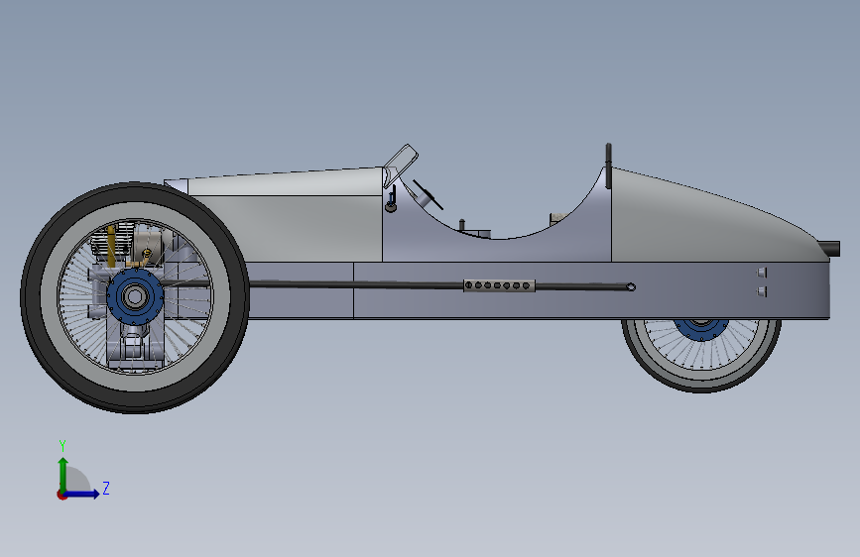This screenshot has height=557, width=860.
Task: Select the end of the exhaust pipe
Action: (x=630, y=286)
